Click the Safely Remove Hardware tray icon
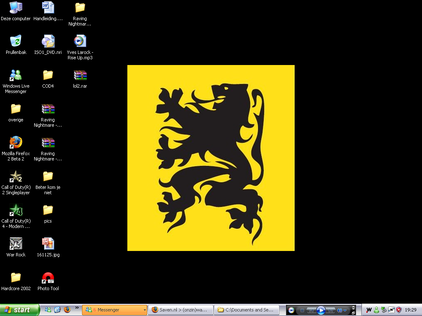Viewport: 422px width, 316px height. click(x=384, y=310)
